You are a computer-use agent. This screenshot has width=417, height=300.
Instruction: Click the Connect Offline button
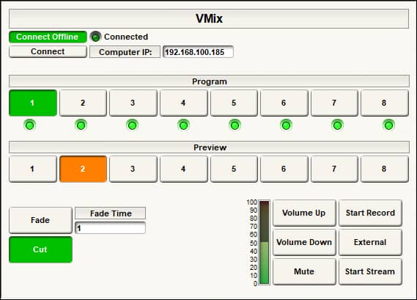tap(48, 37)
